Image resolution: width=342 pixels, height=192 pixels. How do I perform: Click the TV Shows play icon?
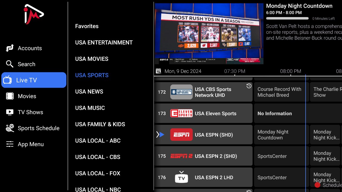[x=10, y=112]
